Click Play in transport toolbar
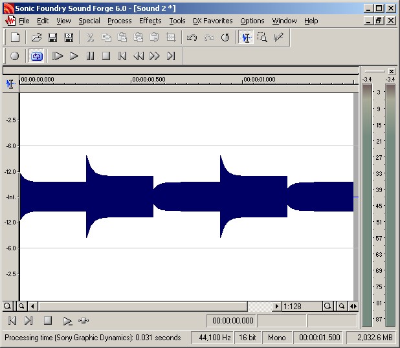Viewport: 400px width, 348px height. [x=74, y=56]
